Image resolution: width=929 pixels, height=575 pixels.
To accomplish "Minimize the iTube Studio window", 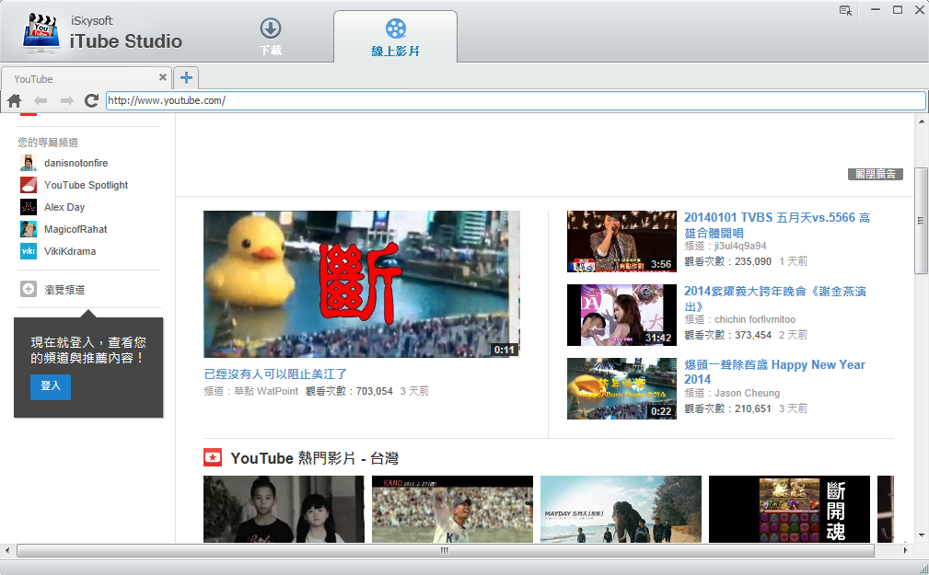I will [x=876, y=10].
